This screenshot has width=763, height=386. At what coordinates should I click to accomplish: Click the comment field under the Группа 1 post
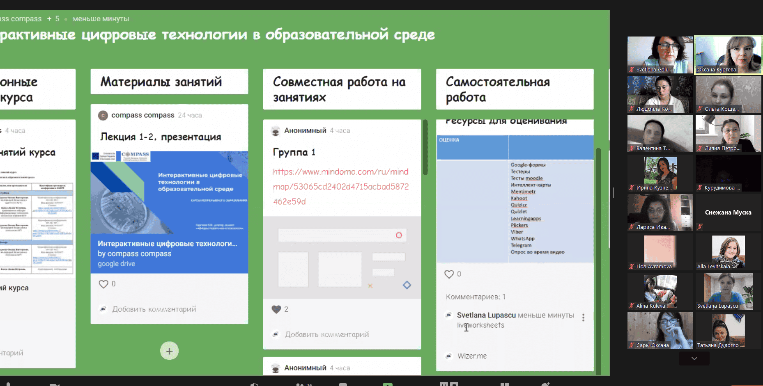coord(327,335)
